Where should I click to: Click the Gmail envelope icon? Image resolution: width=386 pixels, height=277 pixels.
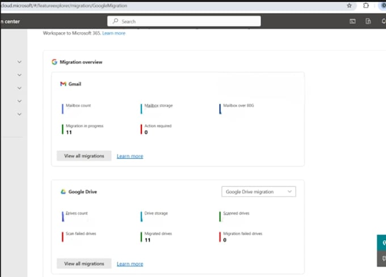click(x=63, y=84)
